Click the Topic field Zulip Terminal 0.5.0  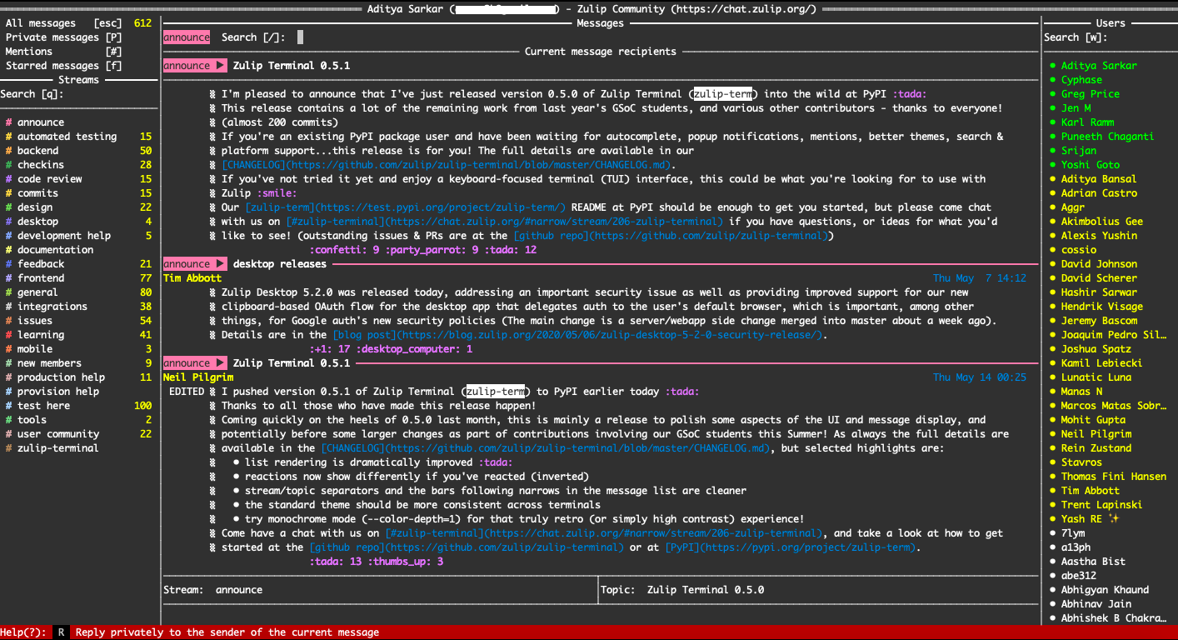[x=819, y=590]
